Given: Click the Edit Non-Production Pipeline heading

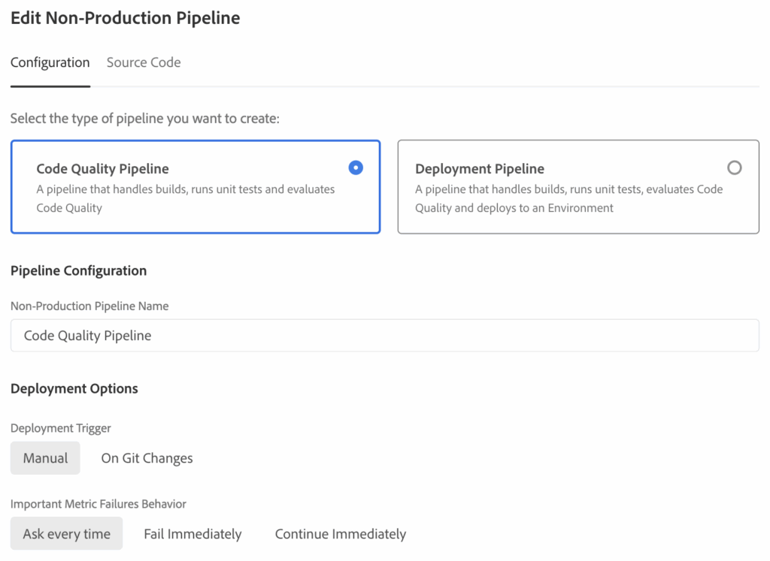Looking at the screenshot, I should pyautogui.click(x=125, y=19).
